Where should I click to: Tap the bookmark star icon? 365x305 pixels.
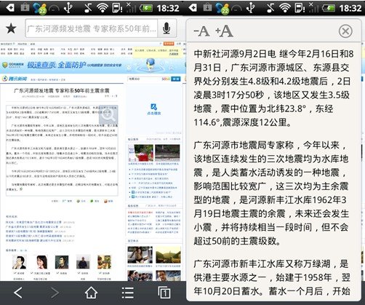11,28
